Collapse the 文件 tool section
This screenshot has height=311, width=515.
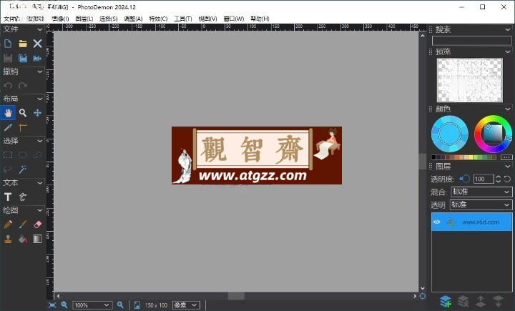40,29
